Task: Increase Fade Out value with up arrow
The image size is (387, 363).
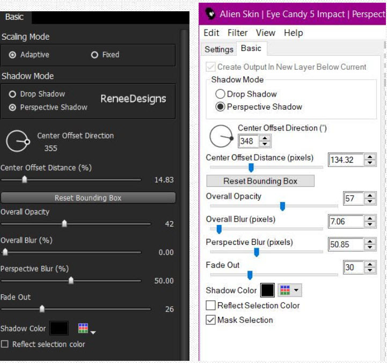Action: pyautogui.click(x=370, y=265)
